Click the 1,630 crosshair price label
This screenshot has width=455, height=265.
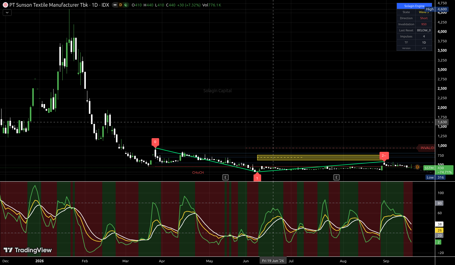click(x=442, y=122)
